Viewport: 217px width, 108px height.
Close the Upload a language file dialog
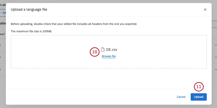click(x=205, y=10)
